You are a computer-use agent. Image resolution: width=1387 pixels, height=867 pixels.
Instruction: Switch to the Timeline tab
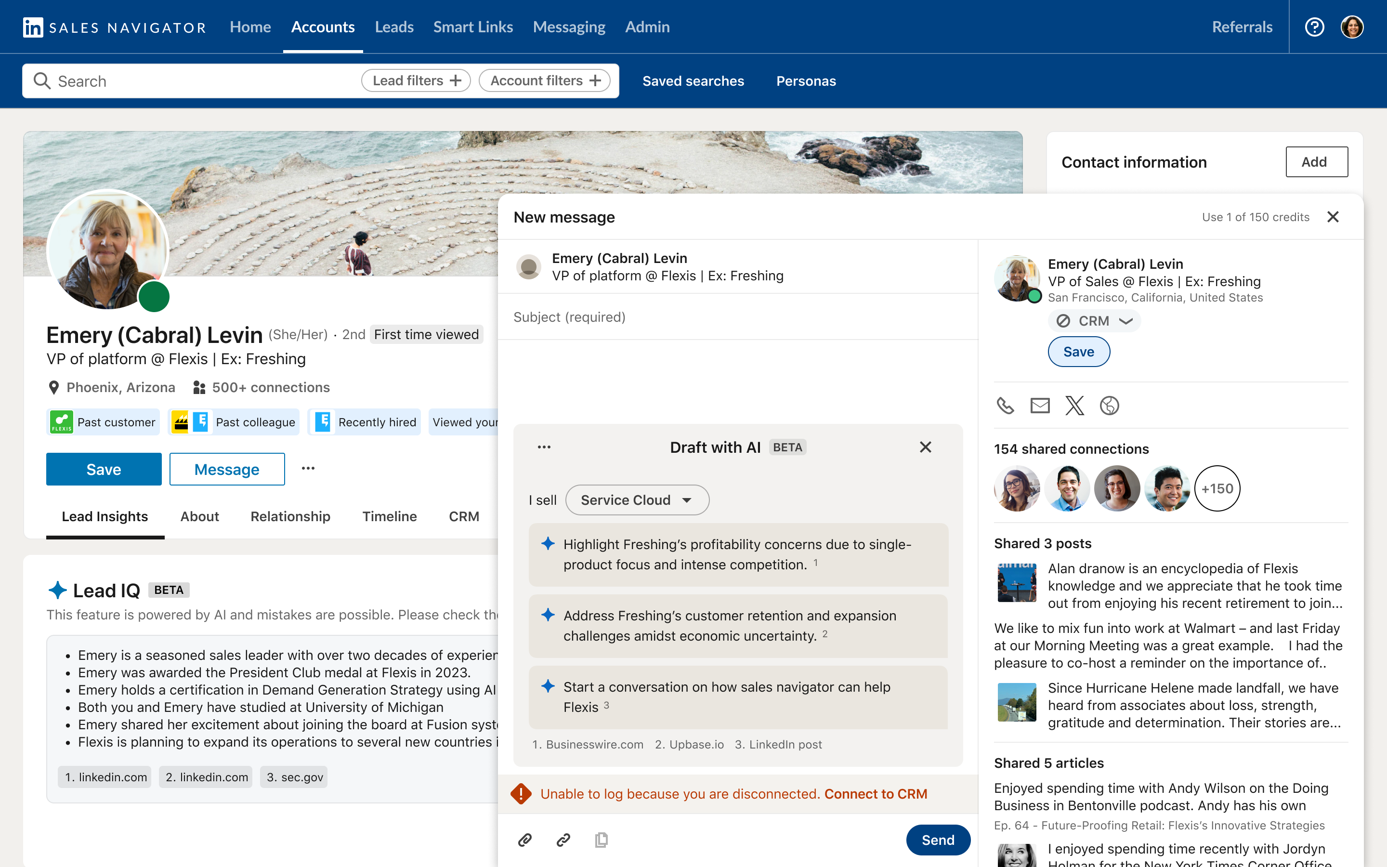(x=390, y=517)
